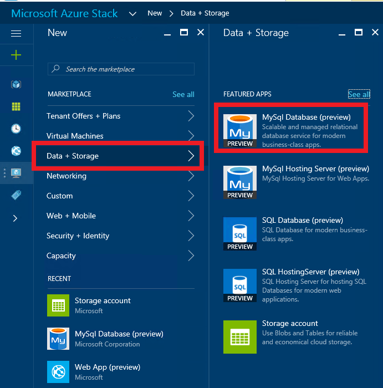383x388 pixels.
Task: Expand Security + Identity chevron
Action: point(191,236)
